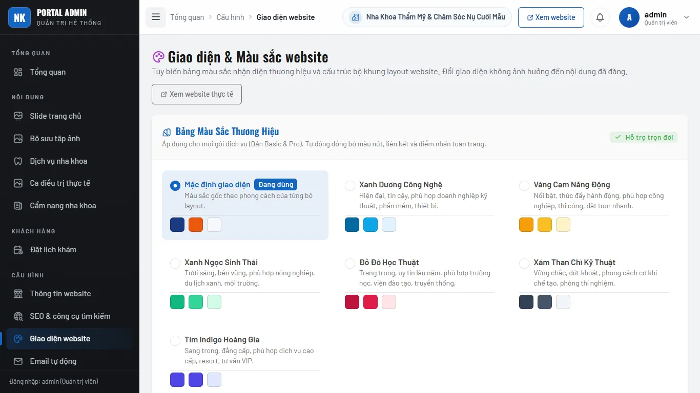Click the Đặt lịch khám calendar icon
Screen dimensions: 700x393
tap(18, 250)
